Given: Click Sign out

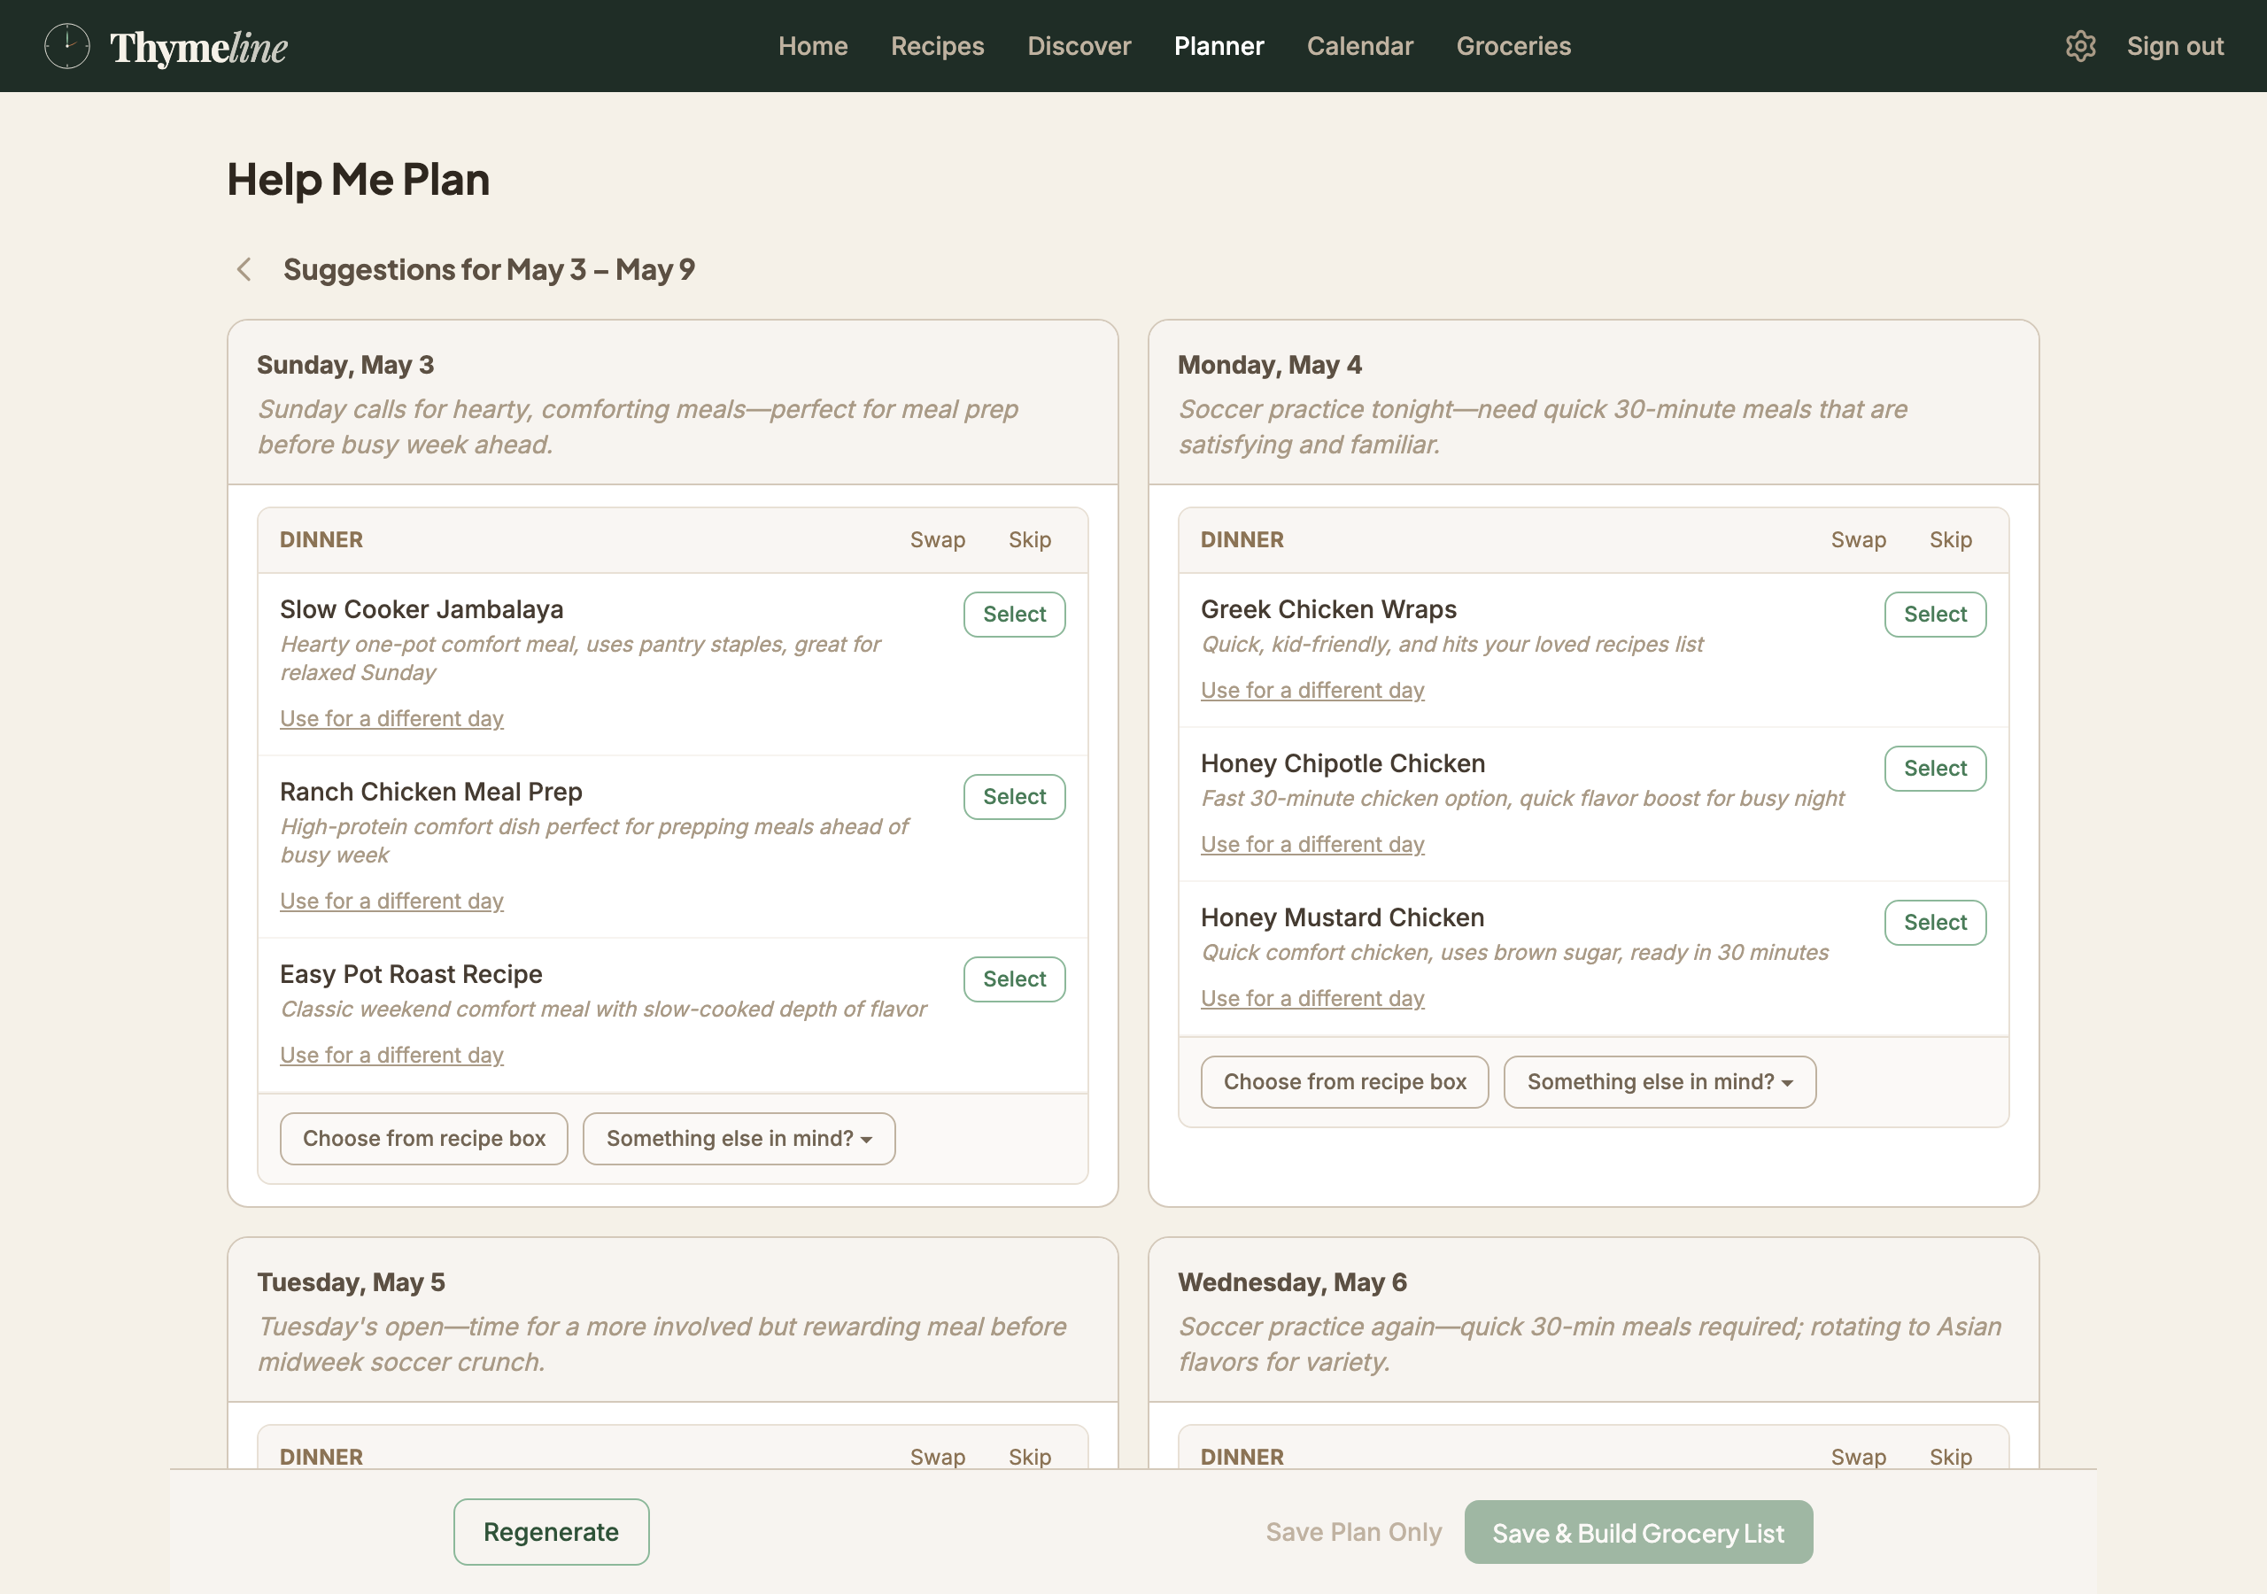Looking at the screenshot, I should pyautogui.click(x=2175, y=45).
